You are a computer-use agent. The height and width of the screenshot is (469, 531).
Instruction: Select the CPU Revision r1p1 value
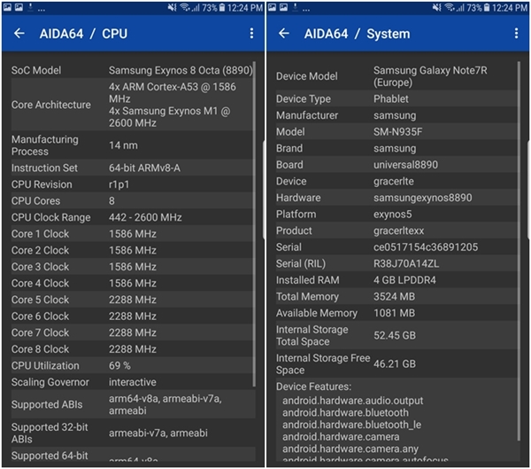119,184
